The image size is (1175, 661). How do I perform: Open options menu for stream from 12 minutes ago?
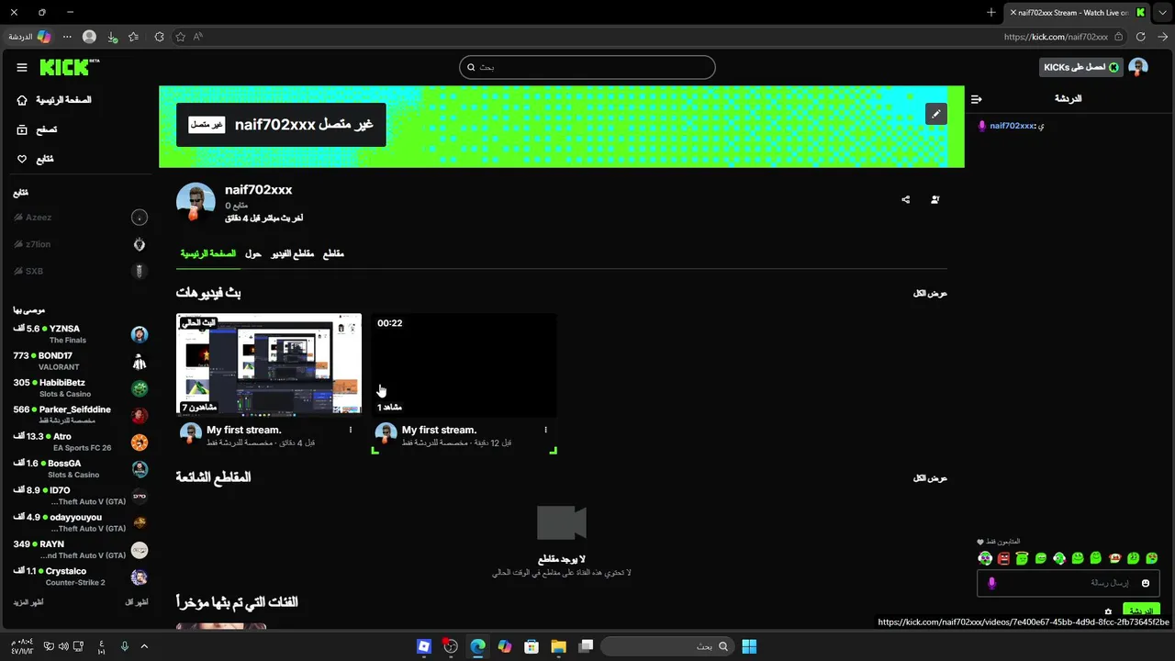click(x=545, y=430)
